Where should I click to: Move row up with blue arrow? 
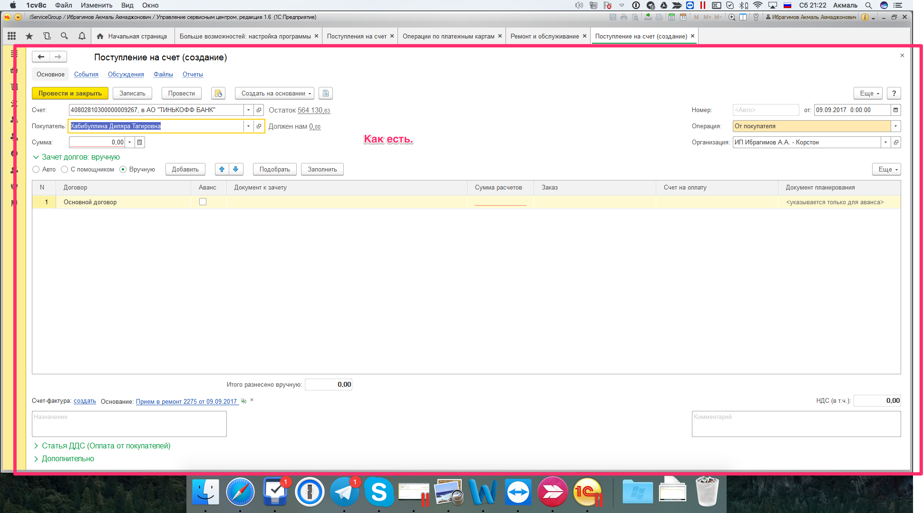(x=222, y=170)
